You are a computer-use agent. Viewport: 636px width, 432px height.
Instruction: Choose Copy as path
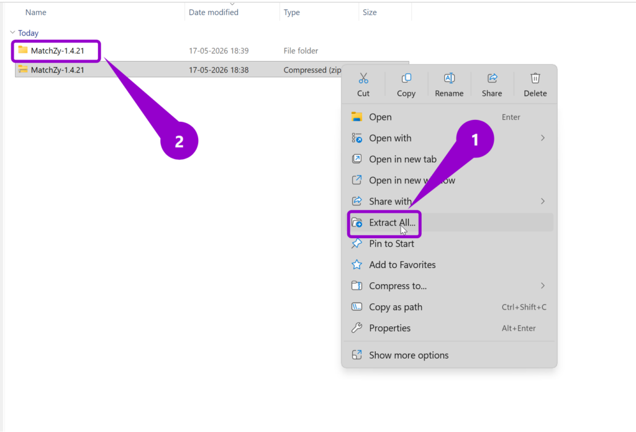448,307
